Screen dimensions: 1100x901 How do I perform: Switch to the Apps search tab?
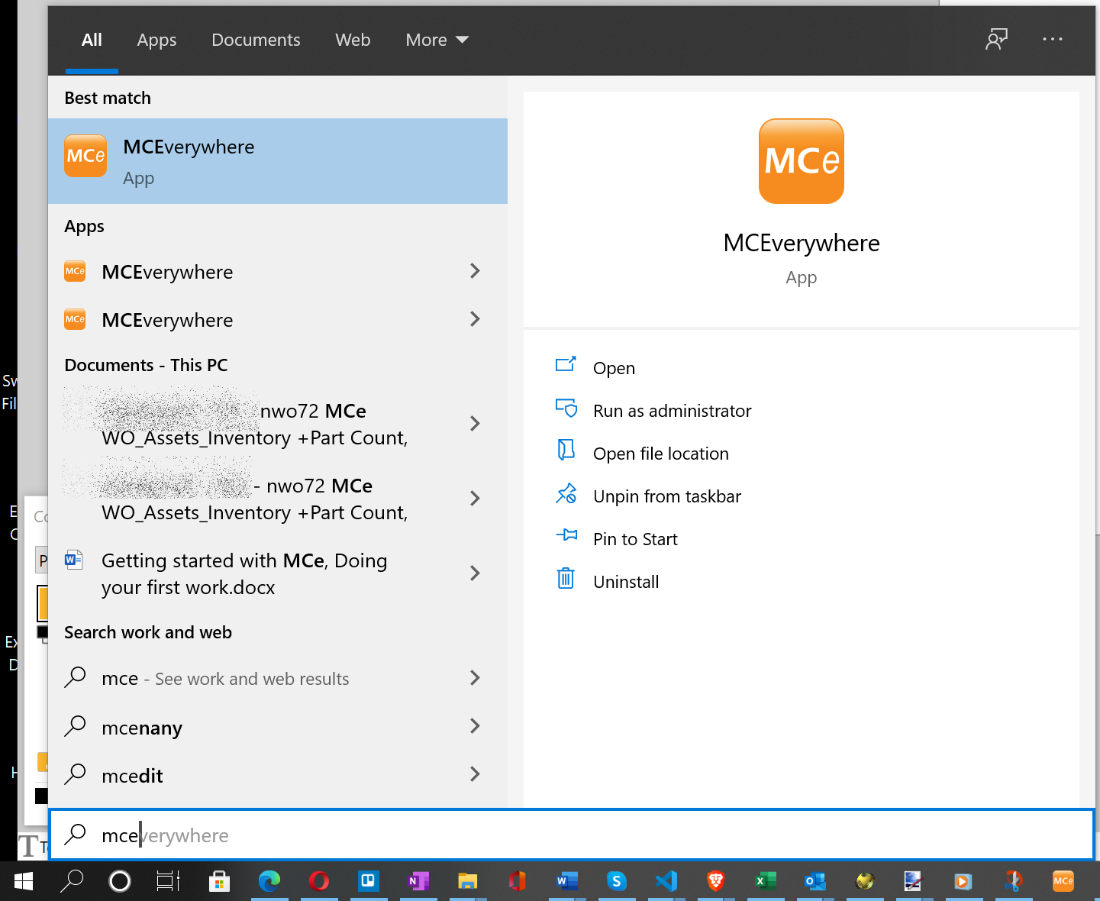156,40
